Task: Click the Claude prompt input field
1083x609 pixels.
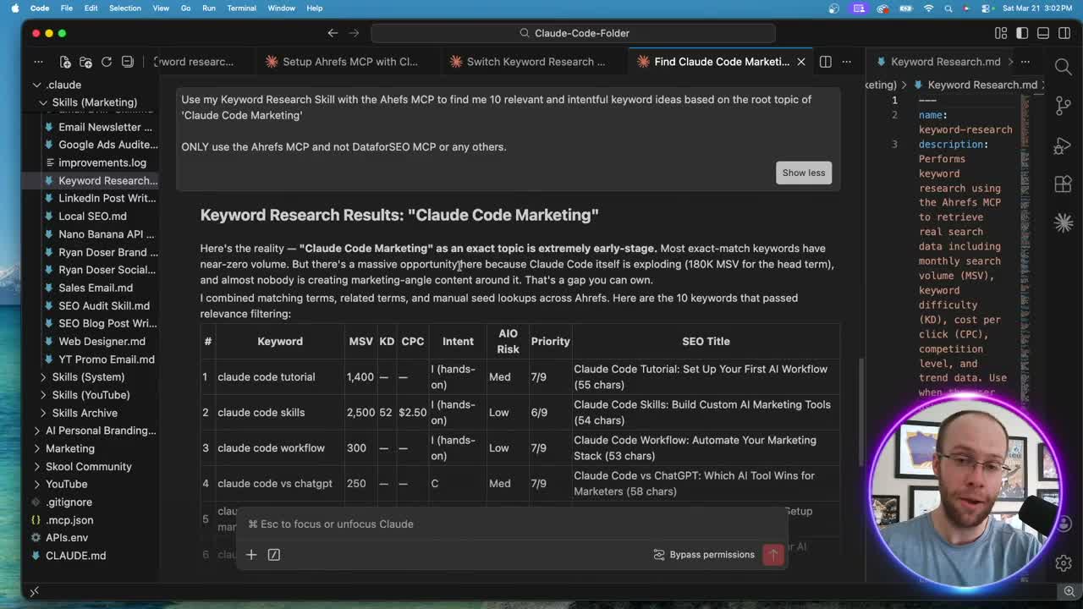Action: click(512, 524)
